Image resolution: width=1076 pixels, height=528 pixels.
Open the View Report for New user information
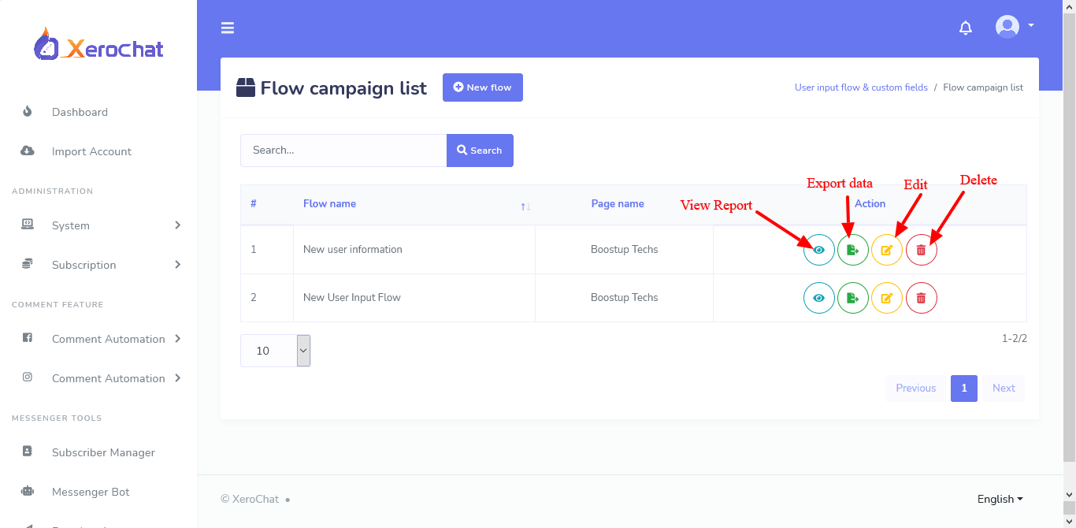tap(818, 249)
